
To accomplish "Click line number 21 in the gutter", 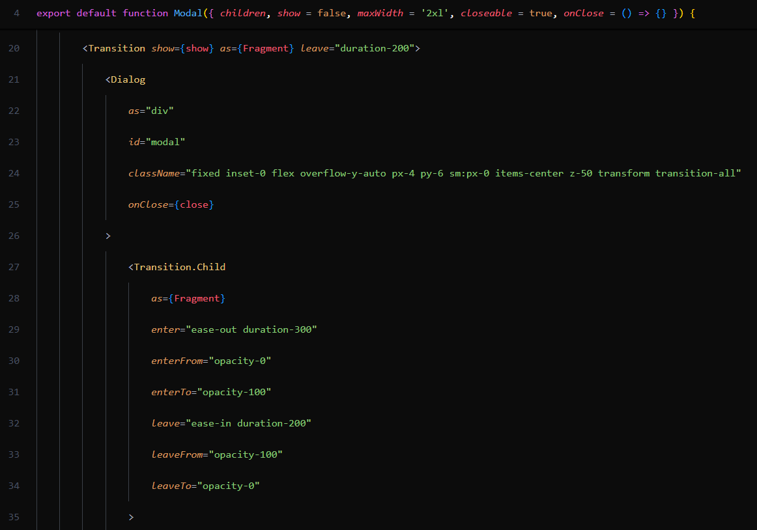I will 14,79.
